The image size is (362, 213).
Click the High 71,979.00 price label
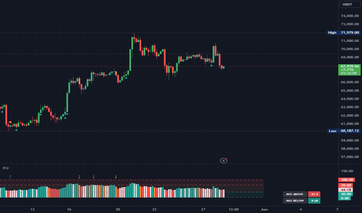point(344,33)
